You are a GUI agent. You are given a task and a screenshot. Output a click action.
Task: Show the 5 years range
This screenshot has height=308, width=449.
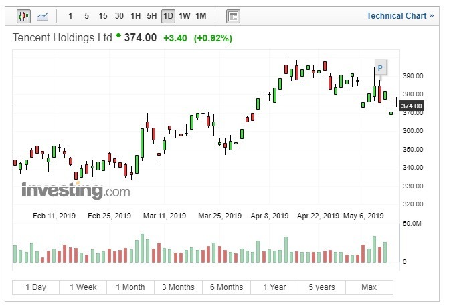point(322,287)
